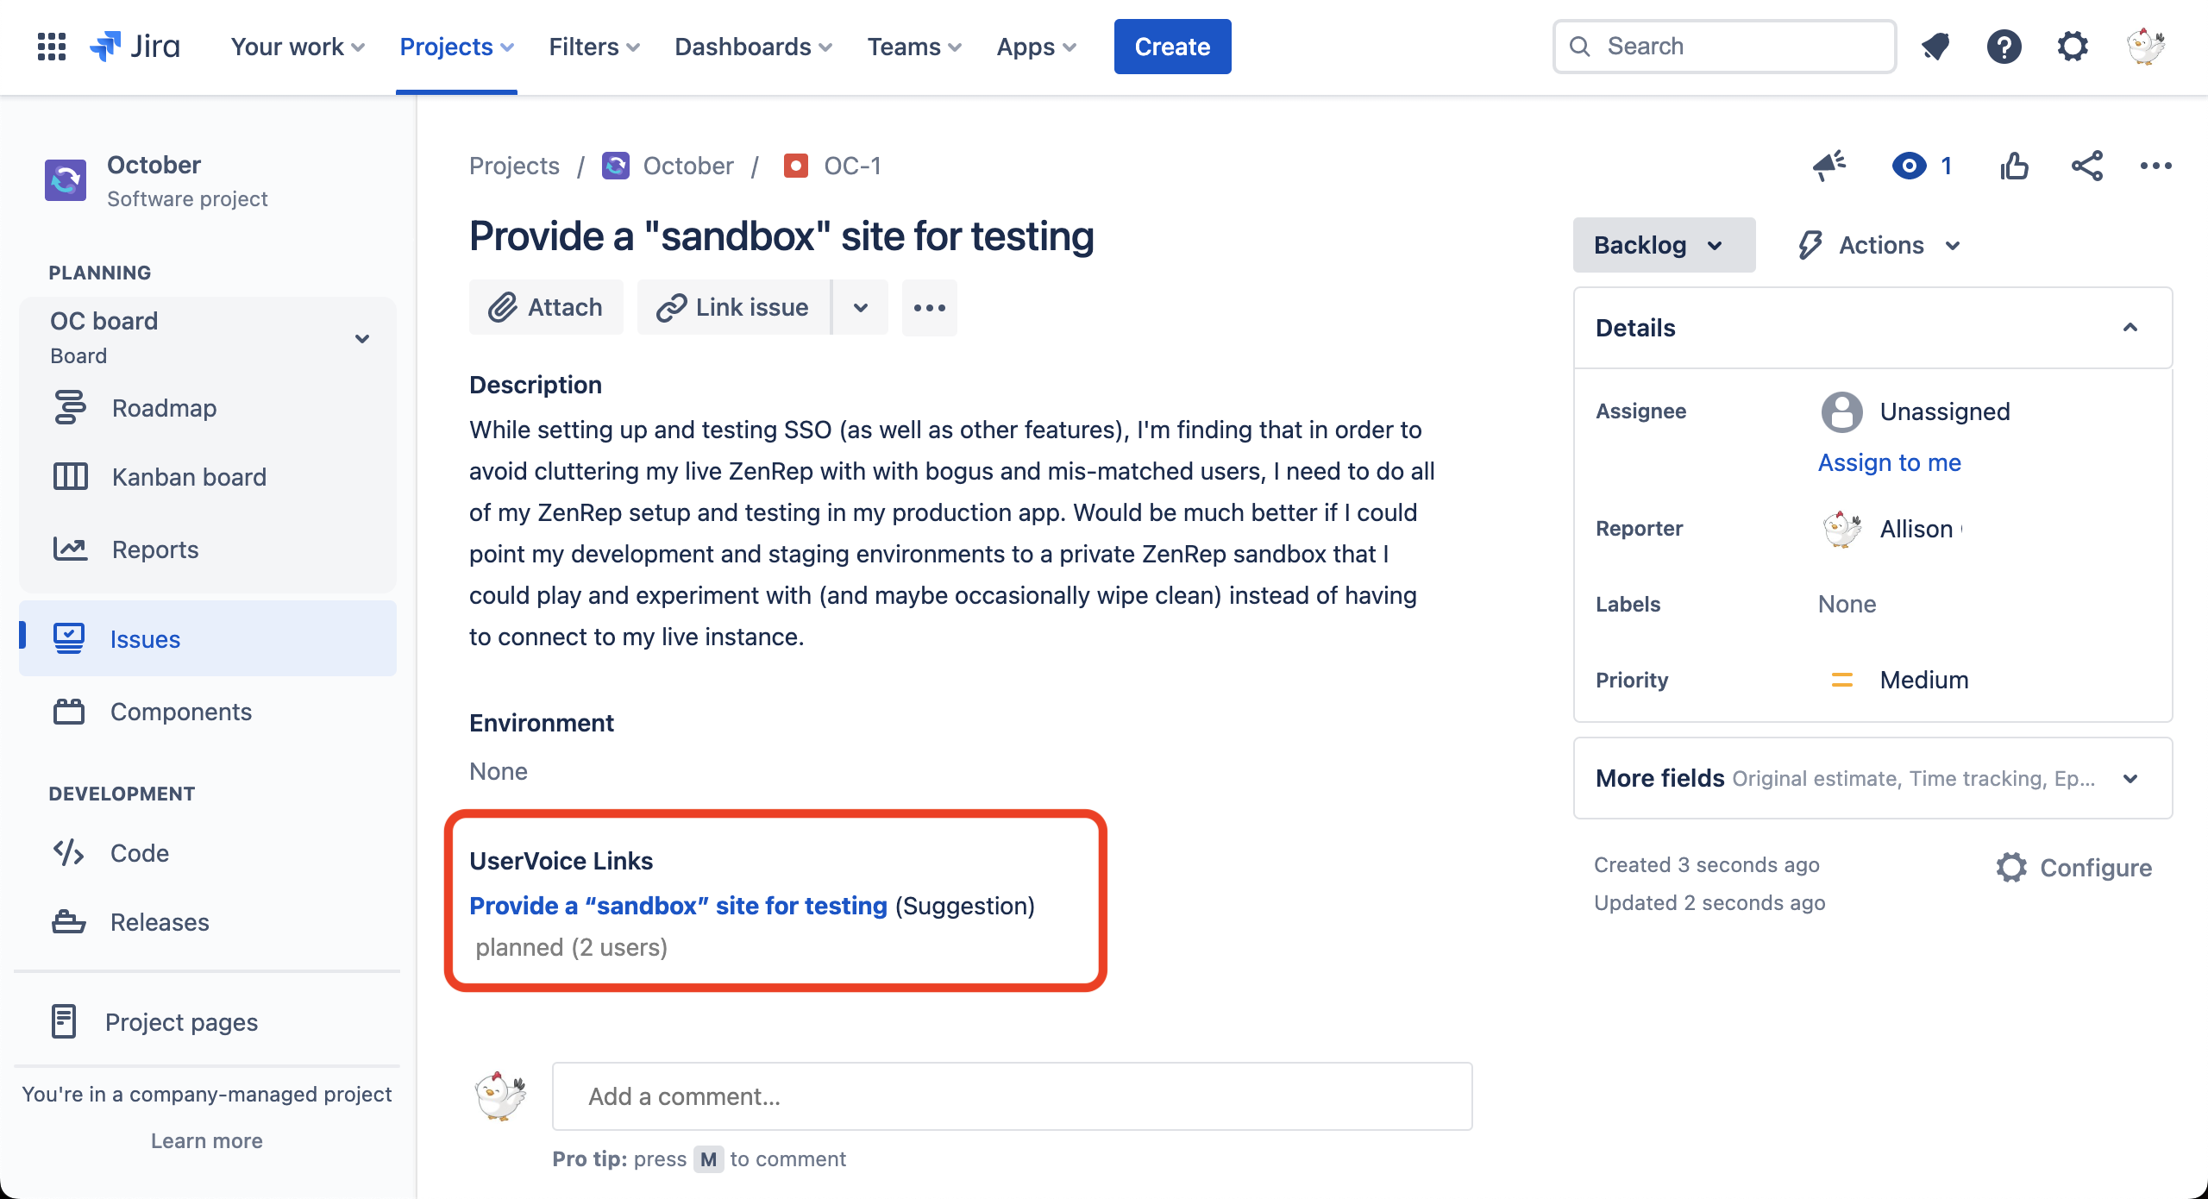Open the settings gear in top bar
This screenshot has width=2208, height=1199.
tap(2073, 47)
